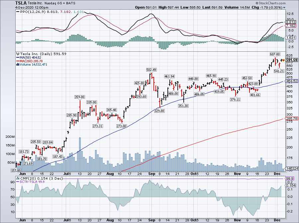Image resolution: width=299 pixels, height=223 pixels.
Task: Click the PPO(12,26,9) indicator label
Action: tap(33, 12)
